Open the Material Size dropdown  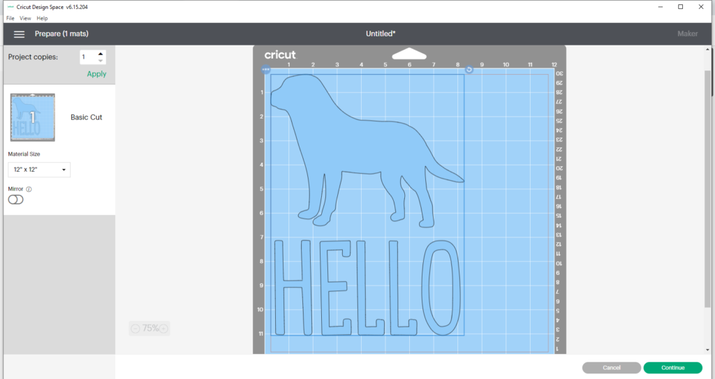39,170
